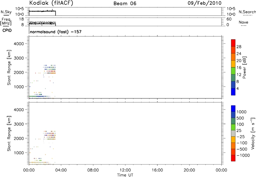Image resolution: width=256 pixels, height=177 pixels.
Task: Click the blue bottom segment of Power colorbar
Action: coord(233,92)
